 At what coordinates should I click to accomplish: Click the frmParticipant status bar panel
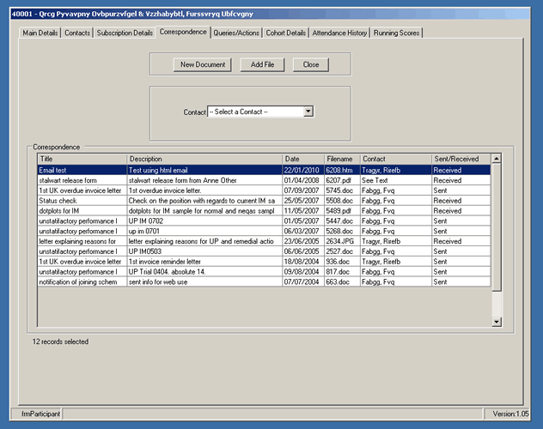37,414
